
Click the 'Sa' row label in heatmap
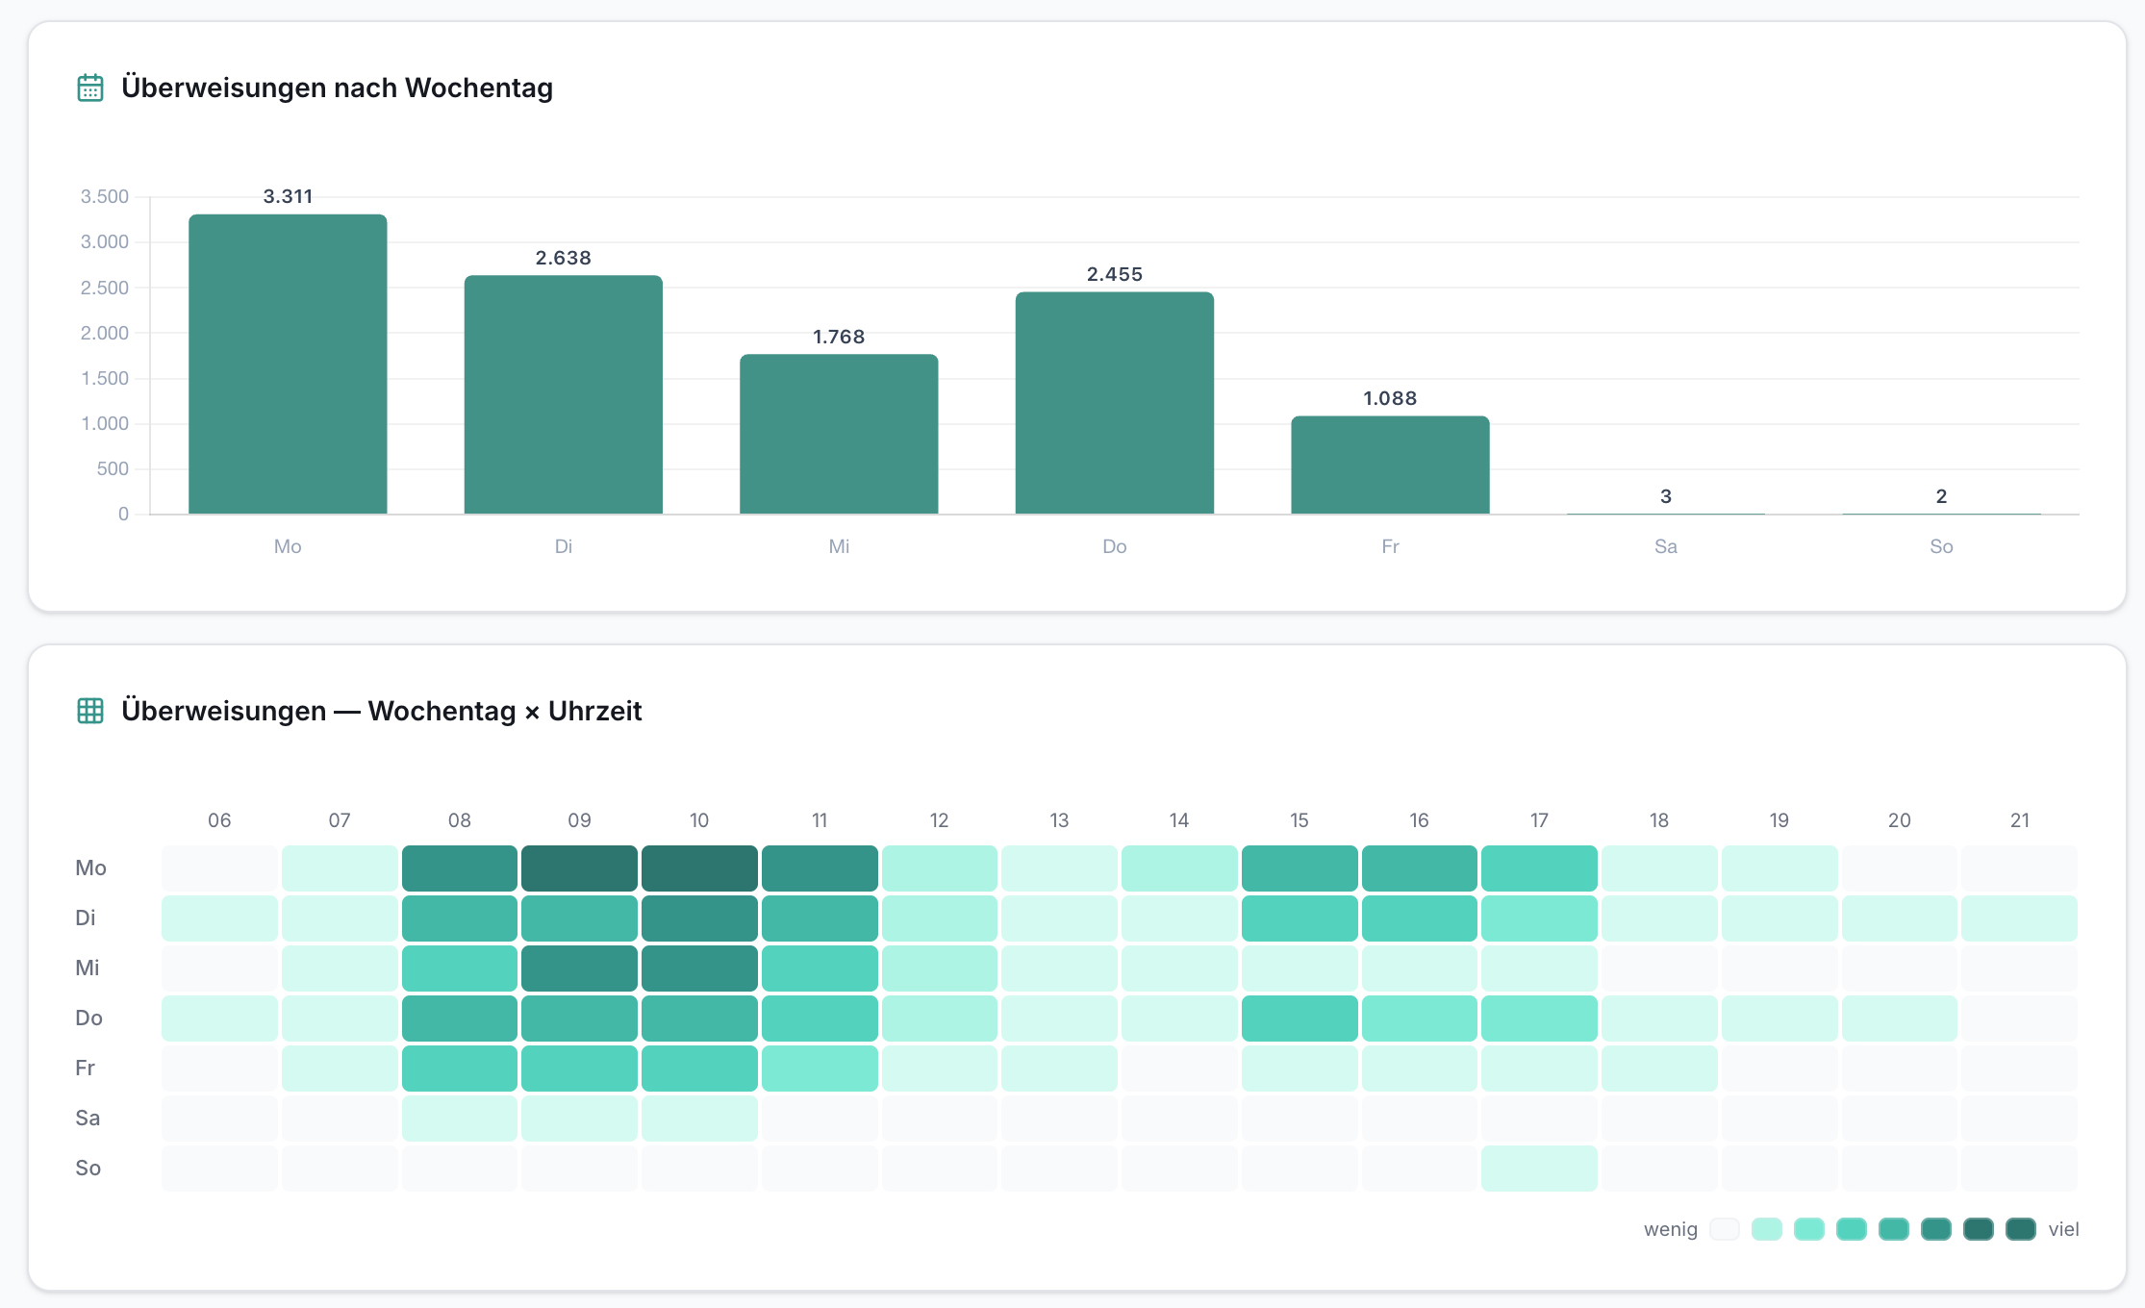click(x=88, y=1119)
